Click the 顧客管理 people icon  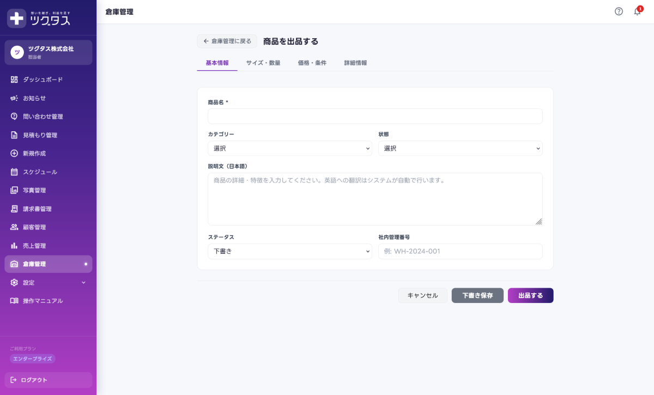pos(14,227)
